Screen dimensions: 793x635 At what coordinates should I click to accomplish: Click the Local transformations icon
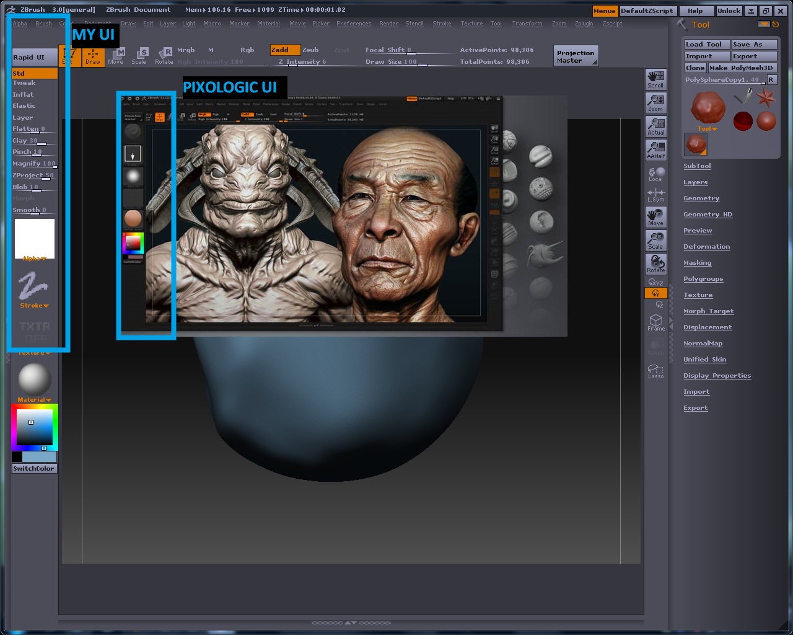click(x=655, y=174)
